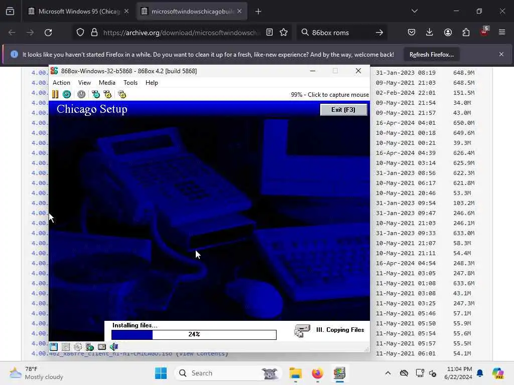Submit the search with the arrow icon
This screenshot has width=514, height=385.
[379, 33]
